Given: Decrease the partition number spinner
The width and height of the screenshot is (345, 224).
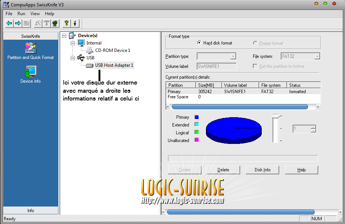Looking at the screenshot, I should (x=313, y=131).
